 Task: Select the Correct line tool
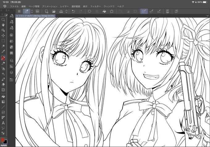(3, 133)
